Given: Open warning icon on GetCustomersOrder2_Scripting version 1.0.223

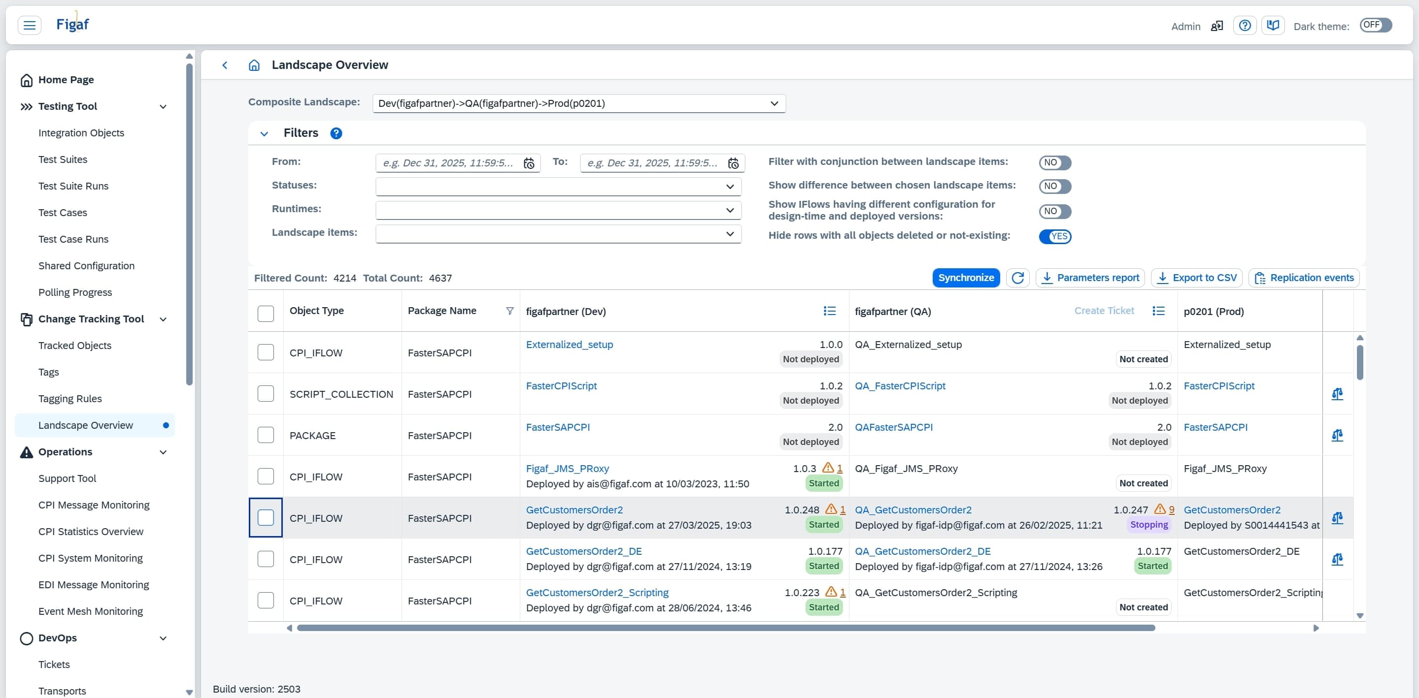Looking at the screenshot, I should (x=831, y=592).
